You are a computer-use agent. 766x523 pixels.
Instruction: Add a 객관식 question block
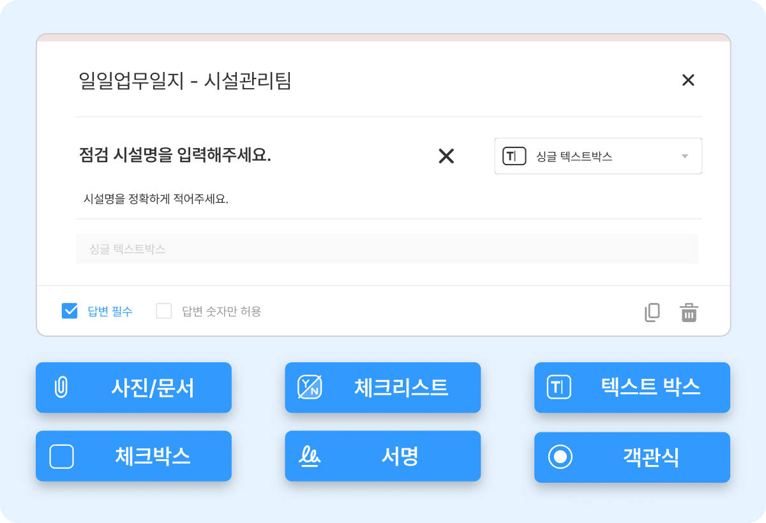(632, 456)
